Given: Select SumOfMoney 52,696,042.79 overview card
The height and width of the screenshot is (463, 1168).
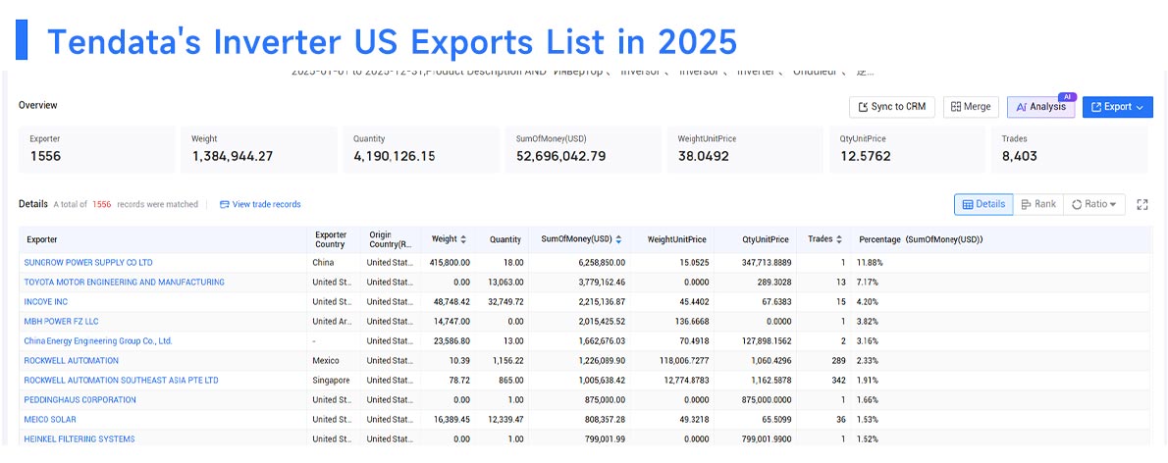Looking at the screenshot, I should point(583,150).
